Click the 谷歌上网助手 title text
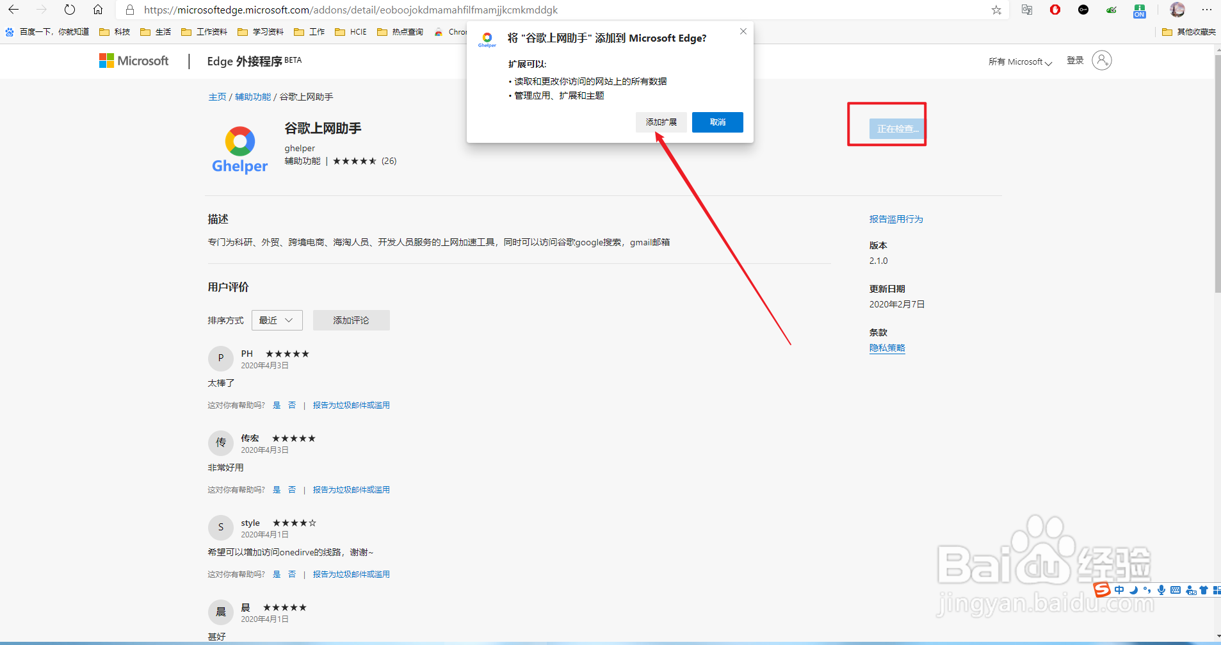The height and width of the screenshot is (645, 1221). click(323, 128)
